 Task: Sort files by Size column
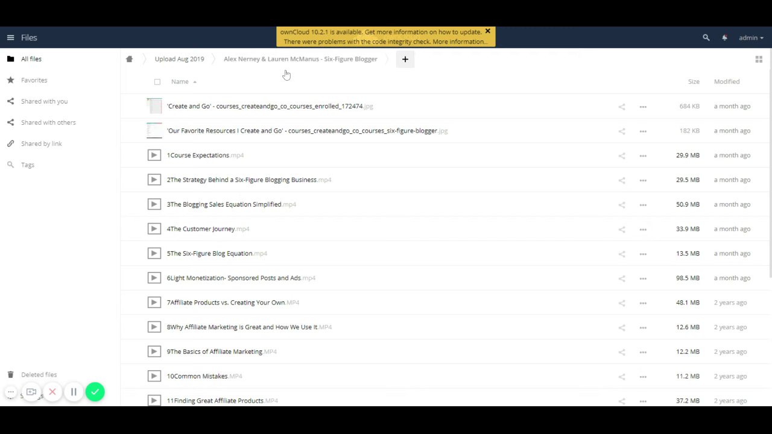click(x=694, y=81)
